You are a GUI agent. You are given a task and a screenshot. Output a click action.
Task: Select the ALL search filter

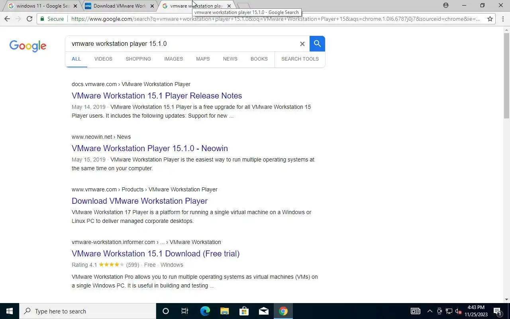click(76, 59)
